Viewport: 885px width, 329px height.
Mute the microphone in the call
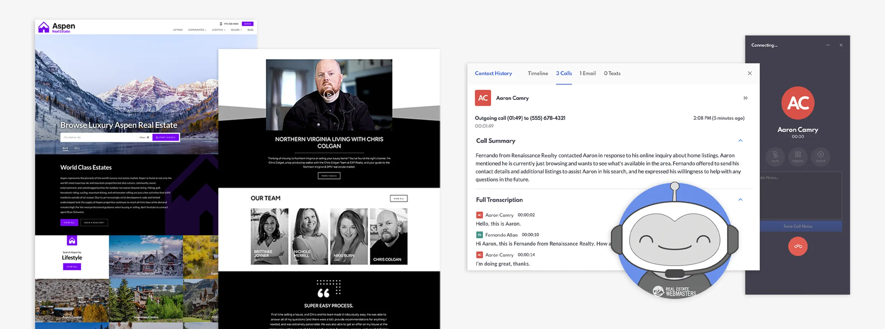click(775, 156)
